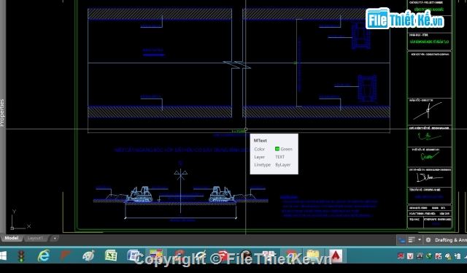467x273 pixels.
Task: Open Internet Explorer from the taskbar
Action: click(x=44, y=255)
